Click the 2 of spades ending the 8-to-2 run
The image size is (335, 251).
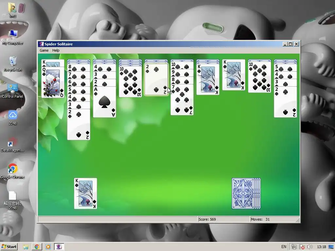click(x=79, y=125)
